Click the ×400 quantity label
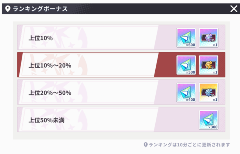The image size is (240, 154). click(x=190, y=100)
